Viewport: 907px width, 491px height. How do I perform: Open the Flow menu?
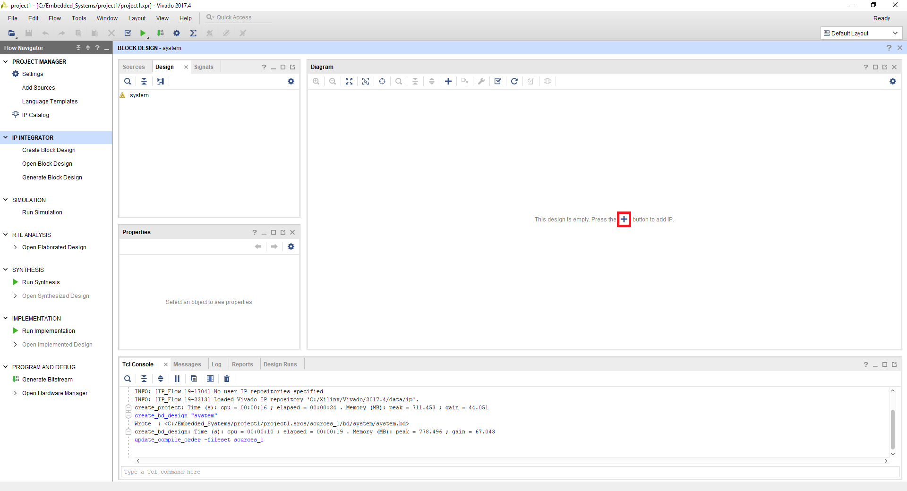tap(55, 18)
